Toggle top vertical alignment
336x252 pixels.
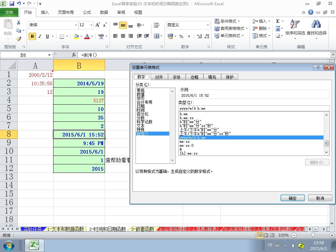click(115, 25)
